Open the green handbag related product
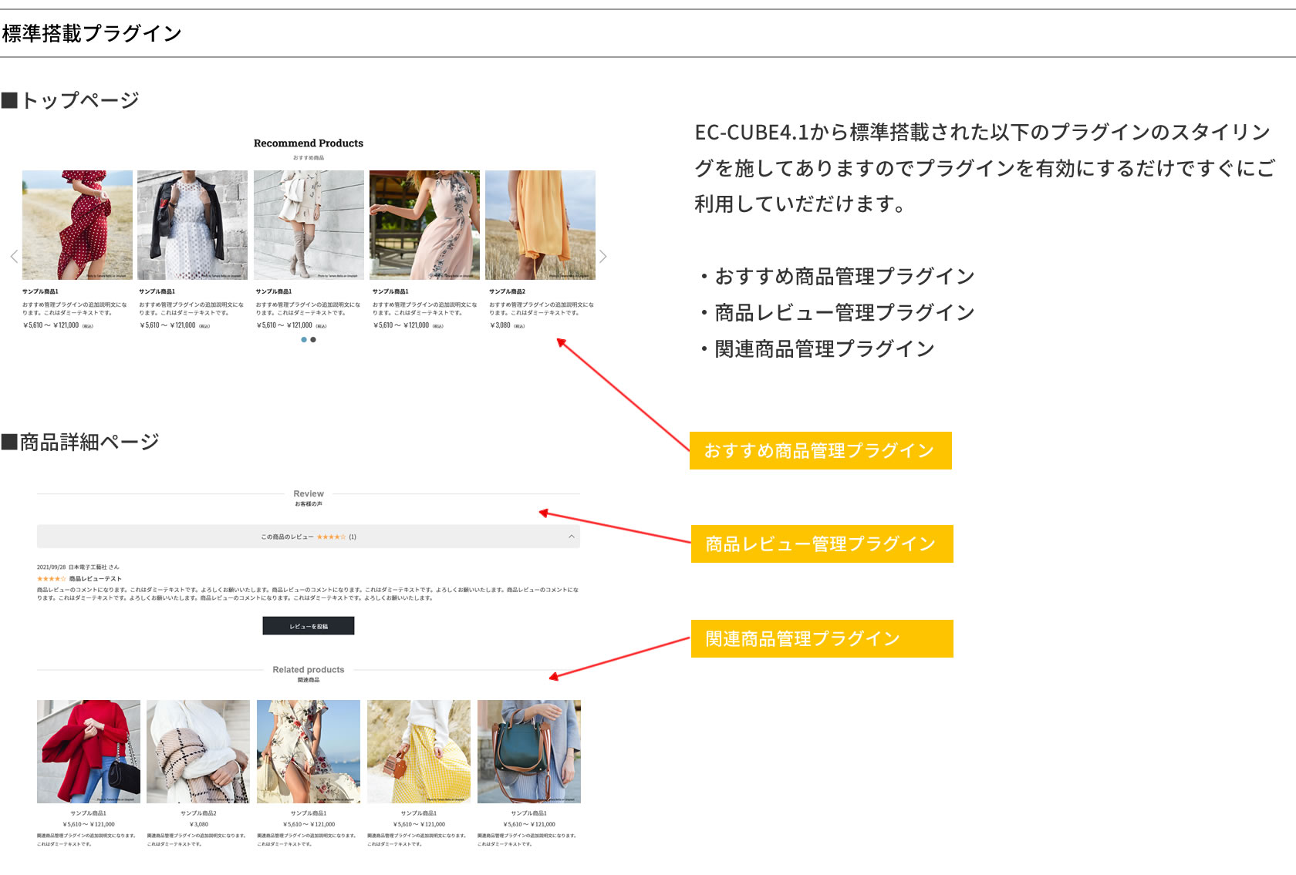The image size is (1296, 875). click(529, 752)
